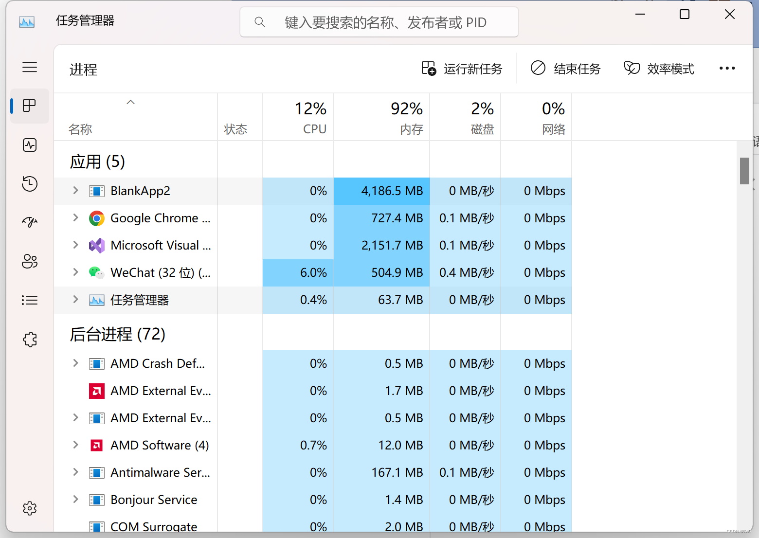Click the BlankApp2 process icon
The image size is (759, 538).
click(97, 191)
